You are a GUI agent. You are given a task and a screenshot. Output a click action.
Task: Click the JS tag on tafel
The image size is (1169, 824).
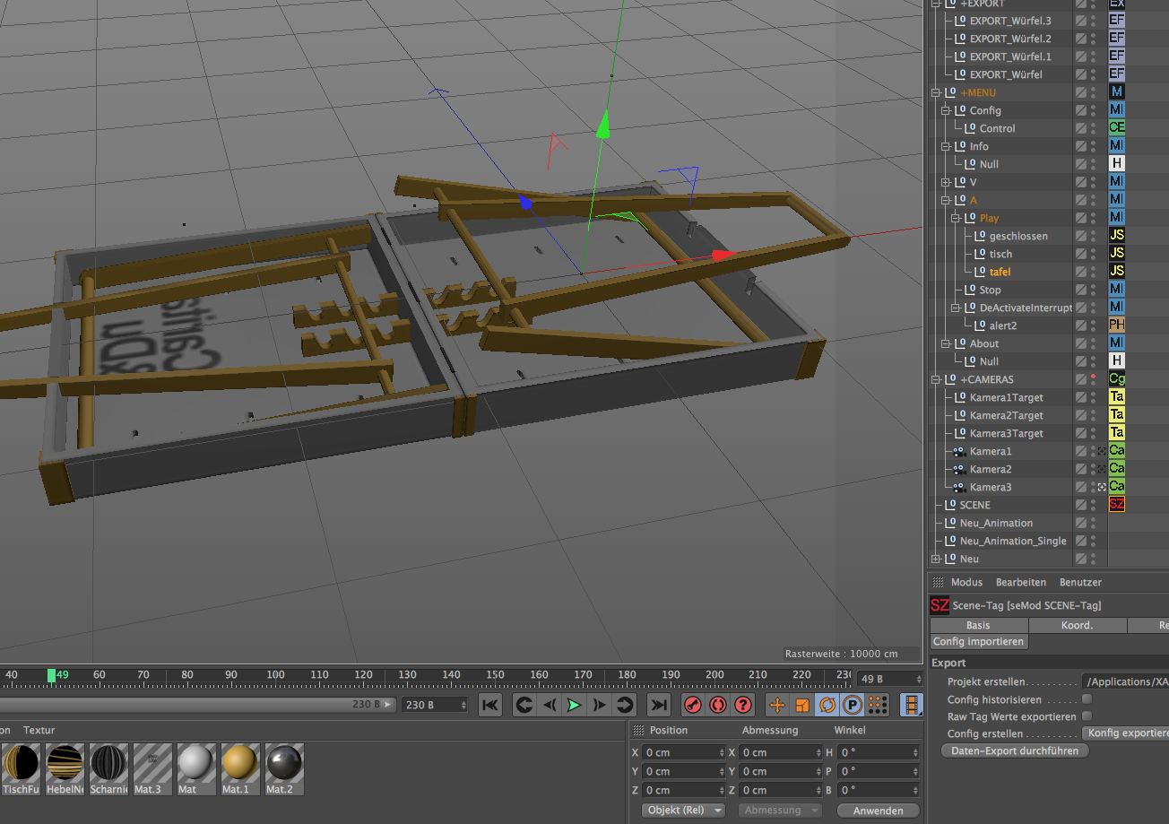pos(1116,271)
